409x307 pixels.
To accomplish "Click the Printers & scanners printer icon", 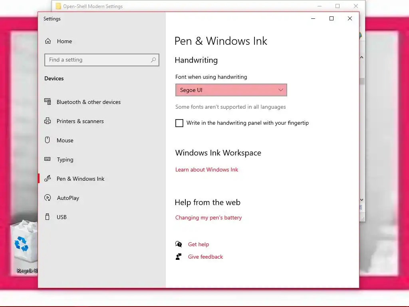I will click(48, 121).
